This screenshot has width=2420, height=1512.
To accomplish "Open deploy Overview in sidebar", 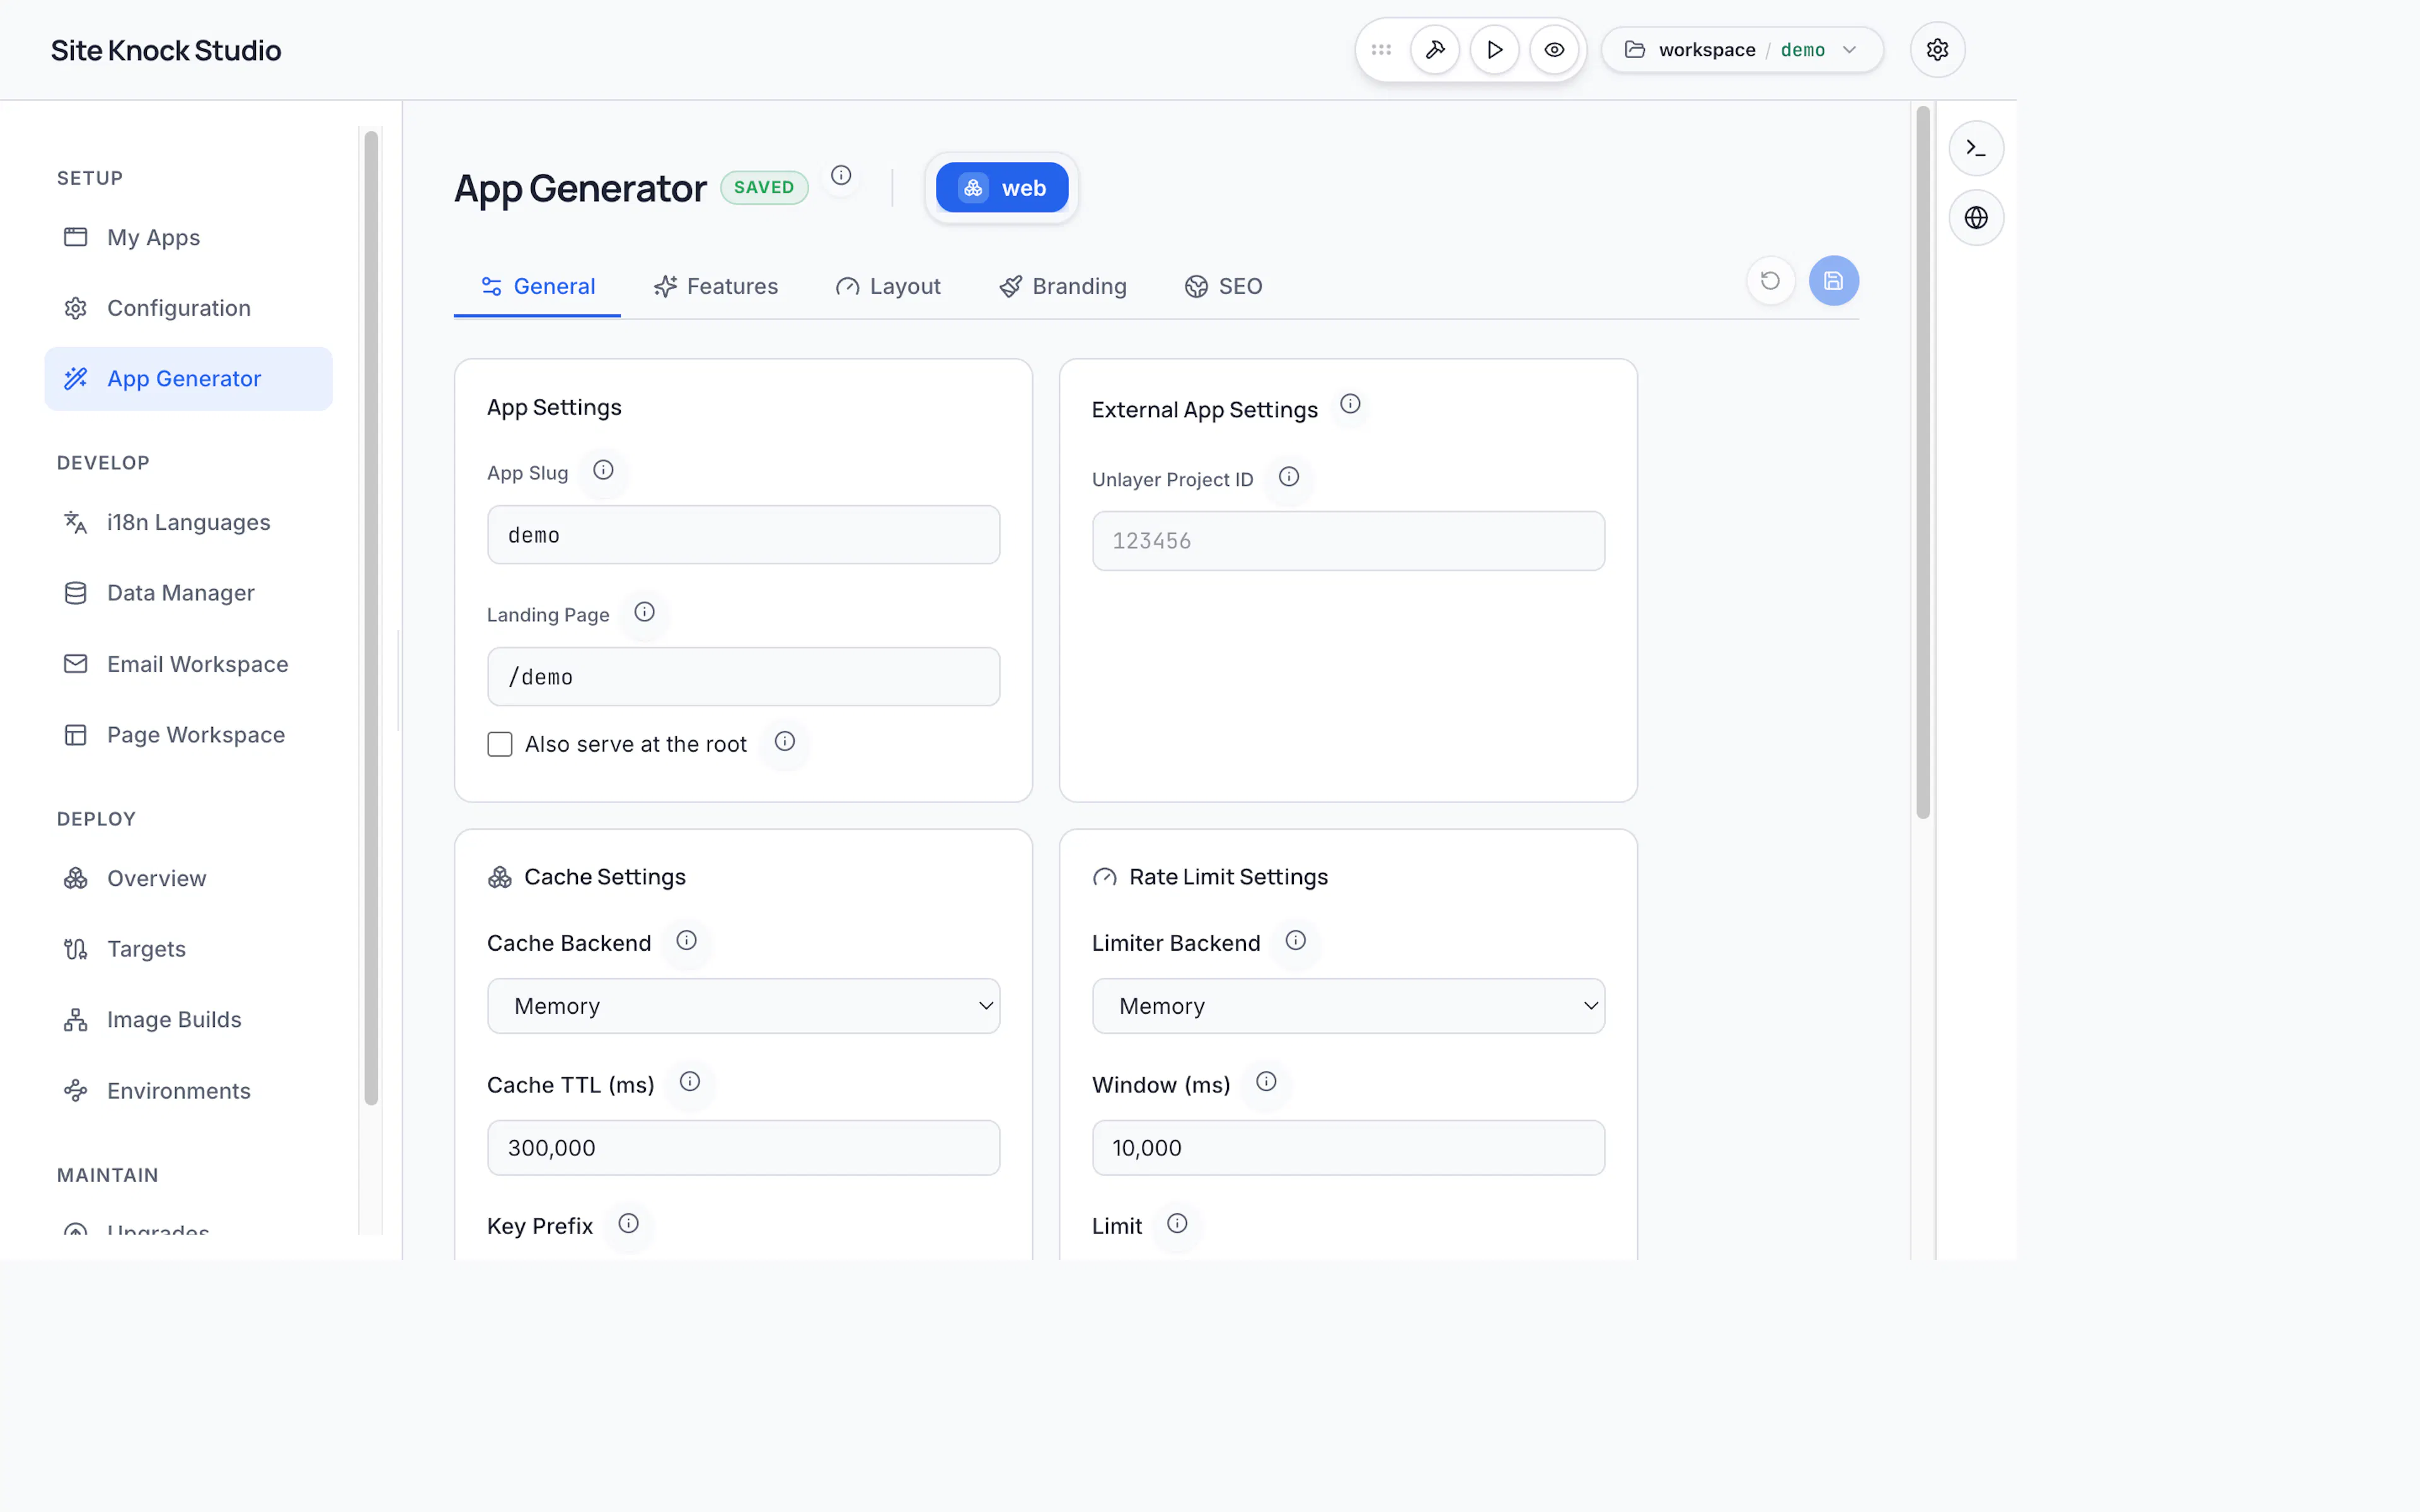I will 188,878.
